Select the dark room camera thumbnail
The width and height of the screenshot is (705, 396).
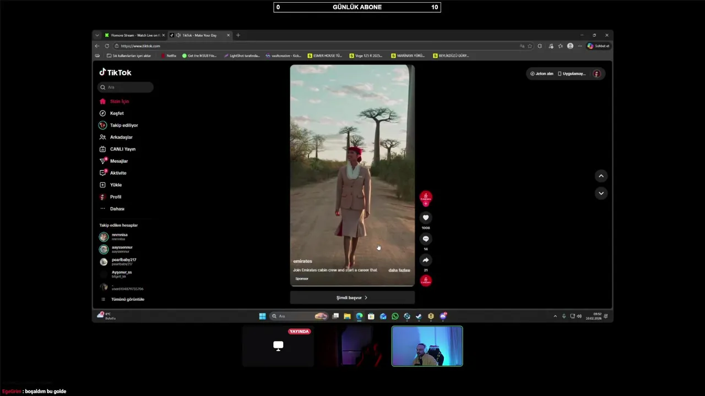[x=352, y=346]
